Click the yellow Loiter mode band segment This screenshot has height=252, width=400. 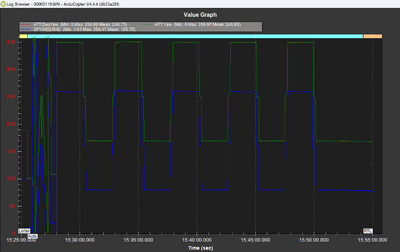23,36
